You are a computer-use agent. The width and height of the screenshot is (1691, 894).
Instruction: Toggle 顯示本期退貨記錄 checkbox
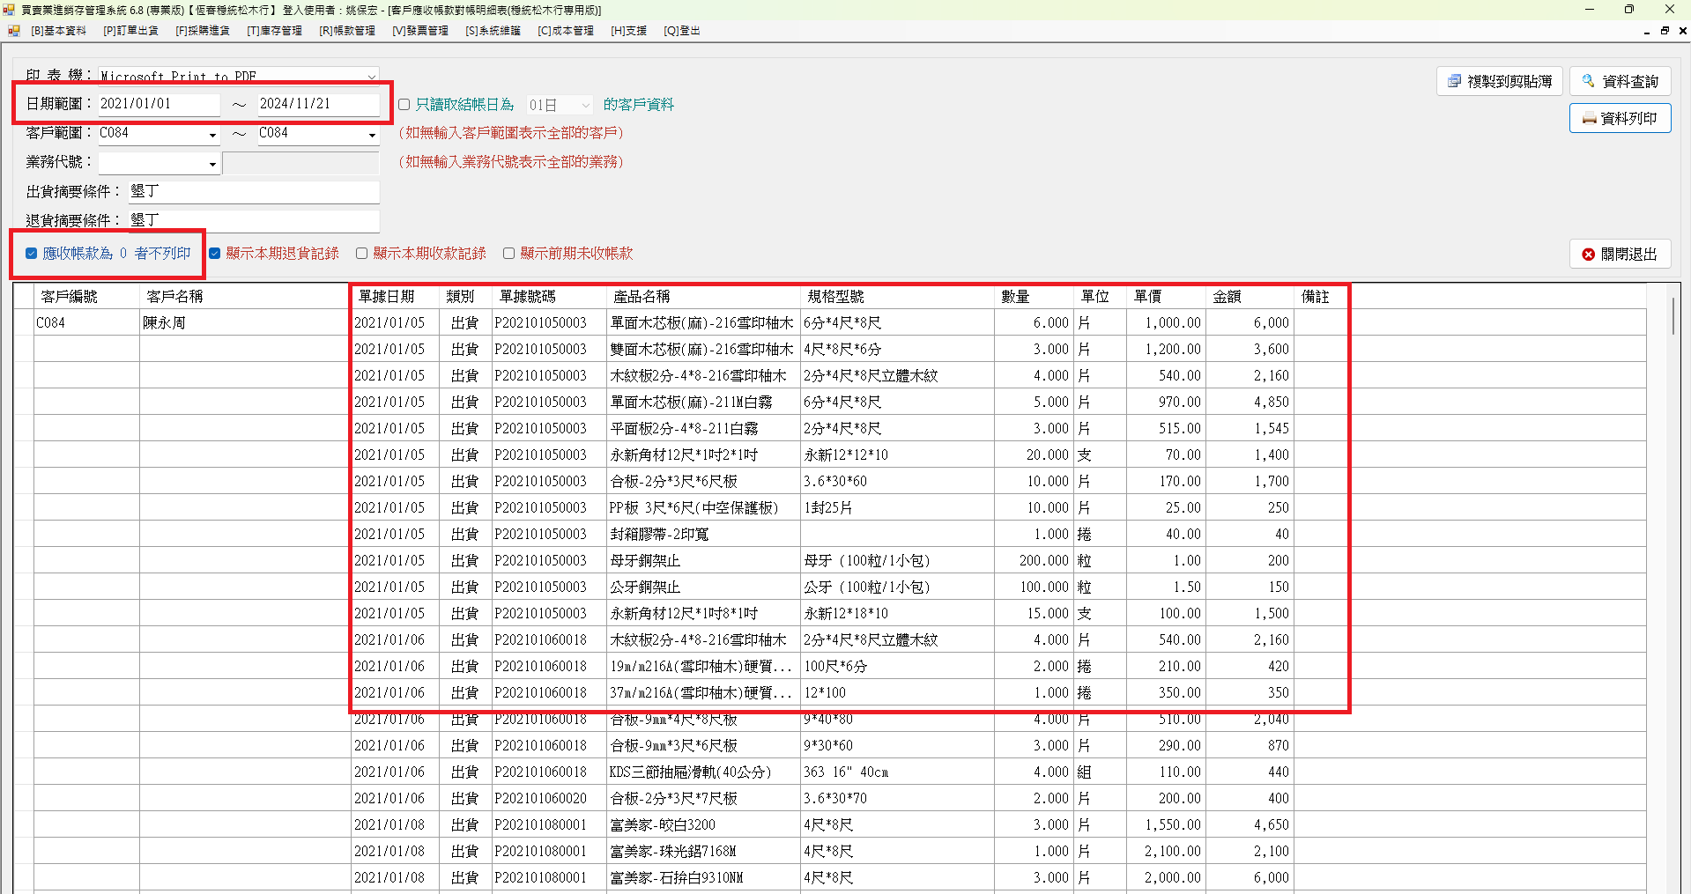(214, 254)
